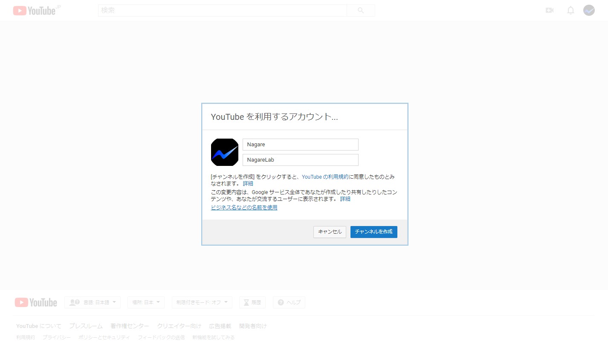Screen dimensions: 608x348
Task: Click the キャンセル button
Action: tap(330, 232)
